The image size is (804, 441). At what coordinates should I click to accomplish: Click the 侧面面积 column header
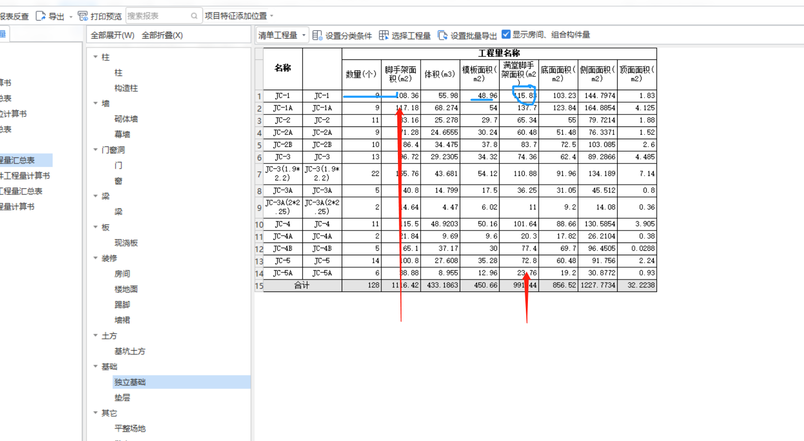(598, 74)
